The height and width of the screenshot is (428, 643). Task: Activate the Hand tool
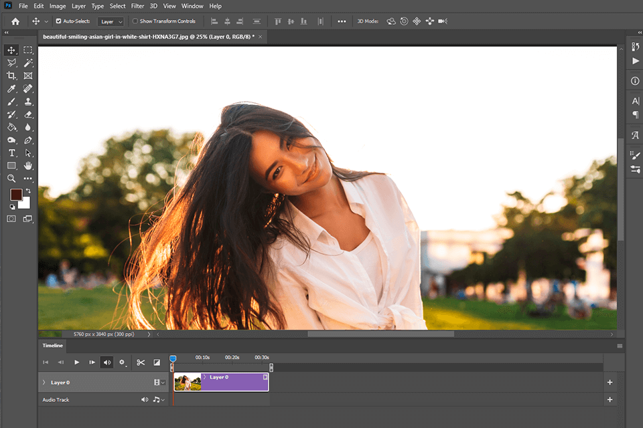(28, 166)
